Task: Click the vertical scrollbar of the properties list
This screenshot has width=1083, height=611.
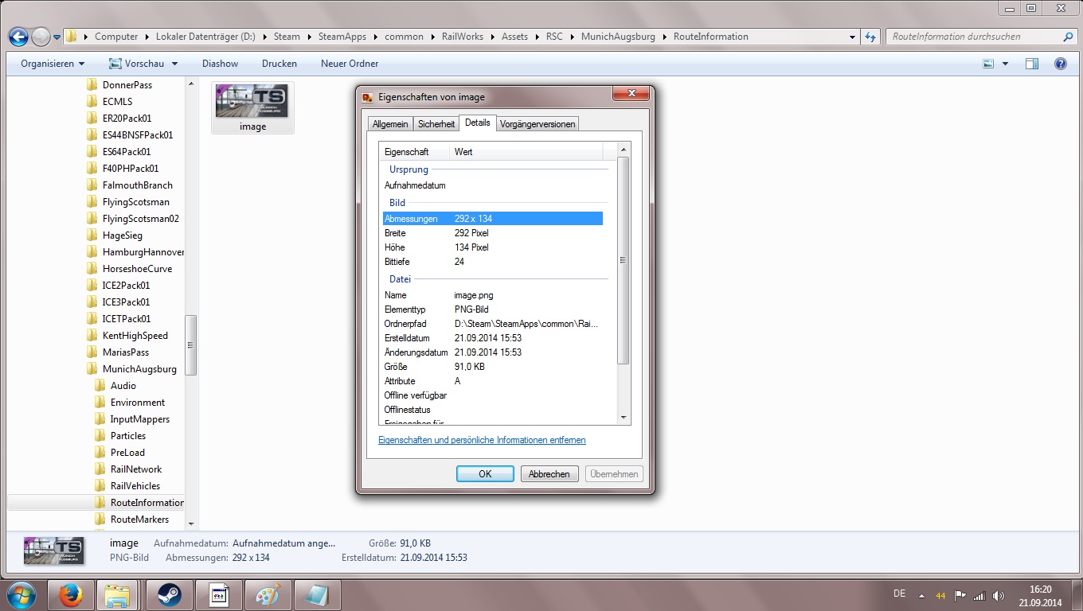Action: coord(624,260)
